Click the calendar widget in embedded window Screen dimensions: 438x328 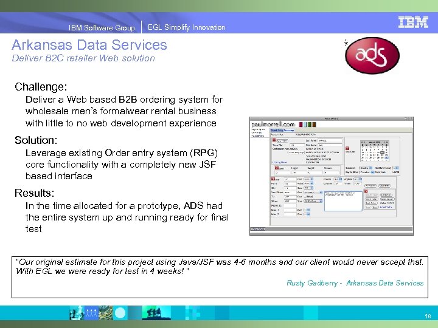point(375,151)
